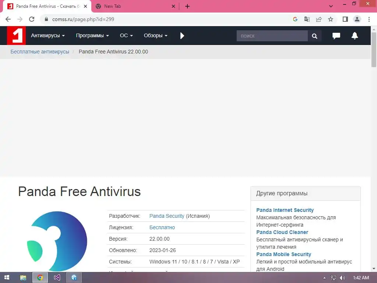
Task: Go back with browser back arrow
Action: [8, 19]
